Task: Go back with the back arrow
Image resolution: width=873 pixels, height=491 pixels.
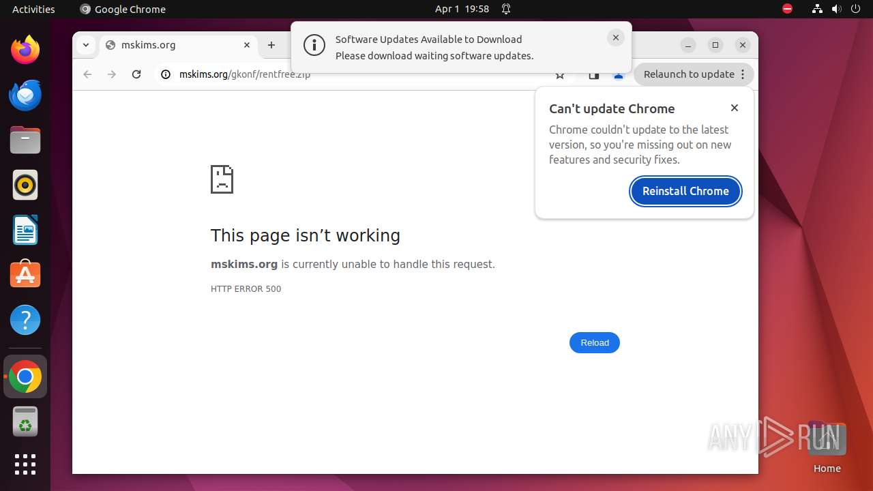Action: pos(87,74)
